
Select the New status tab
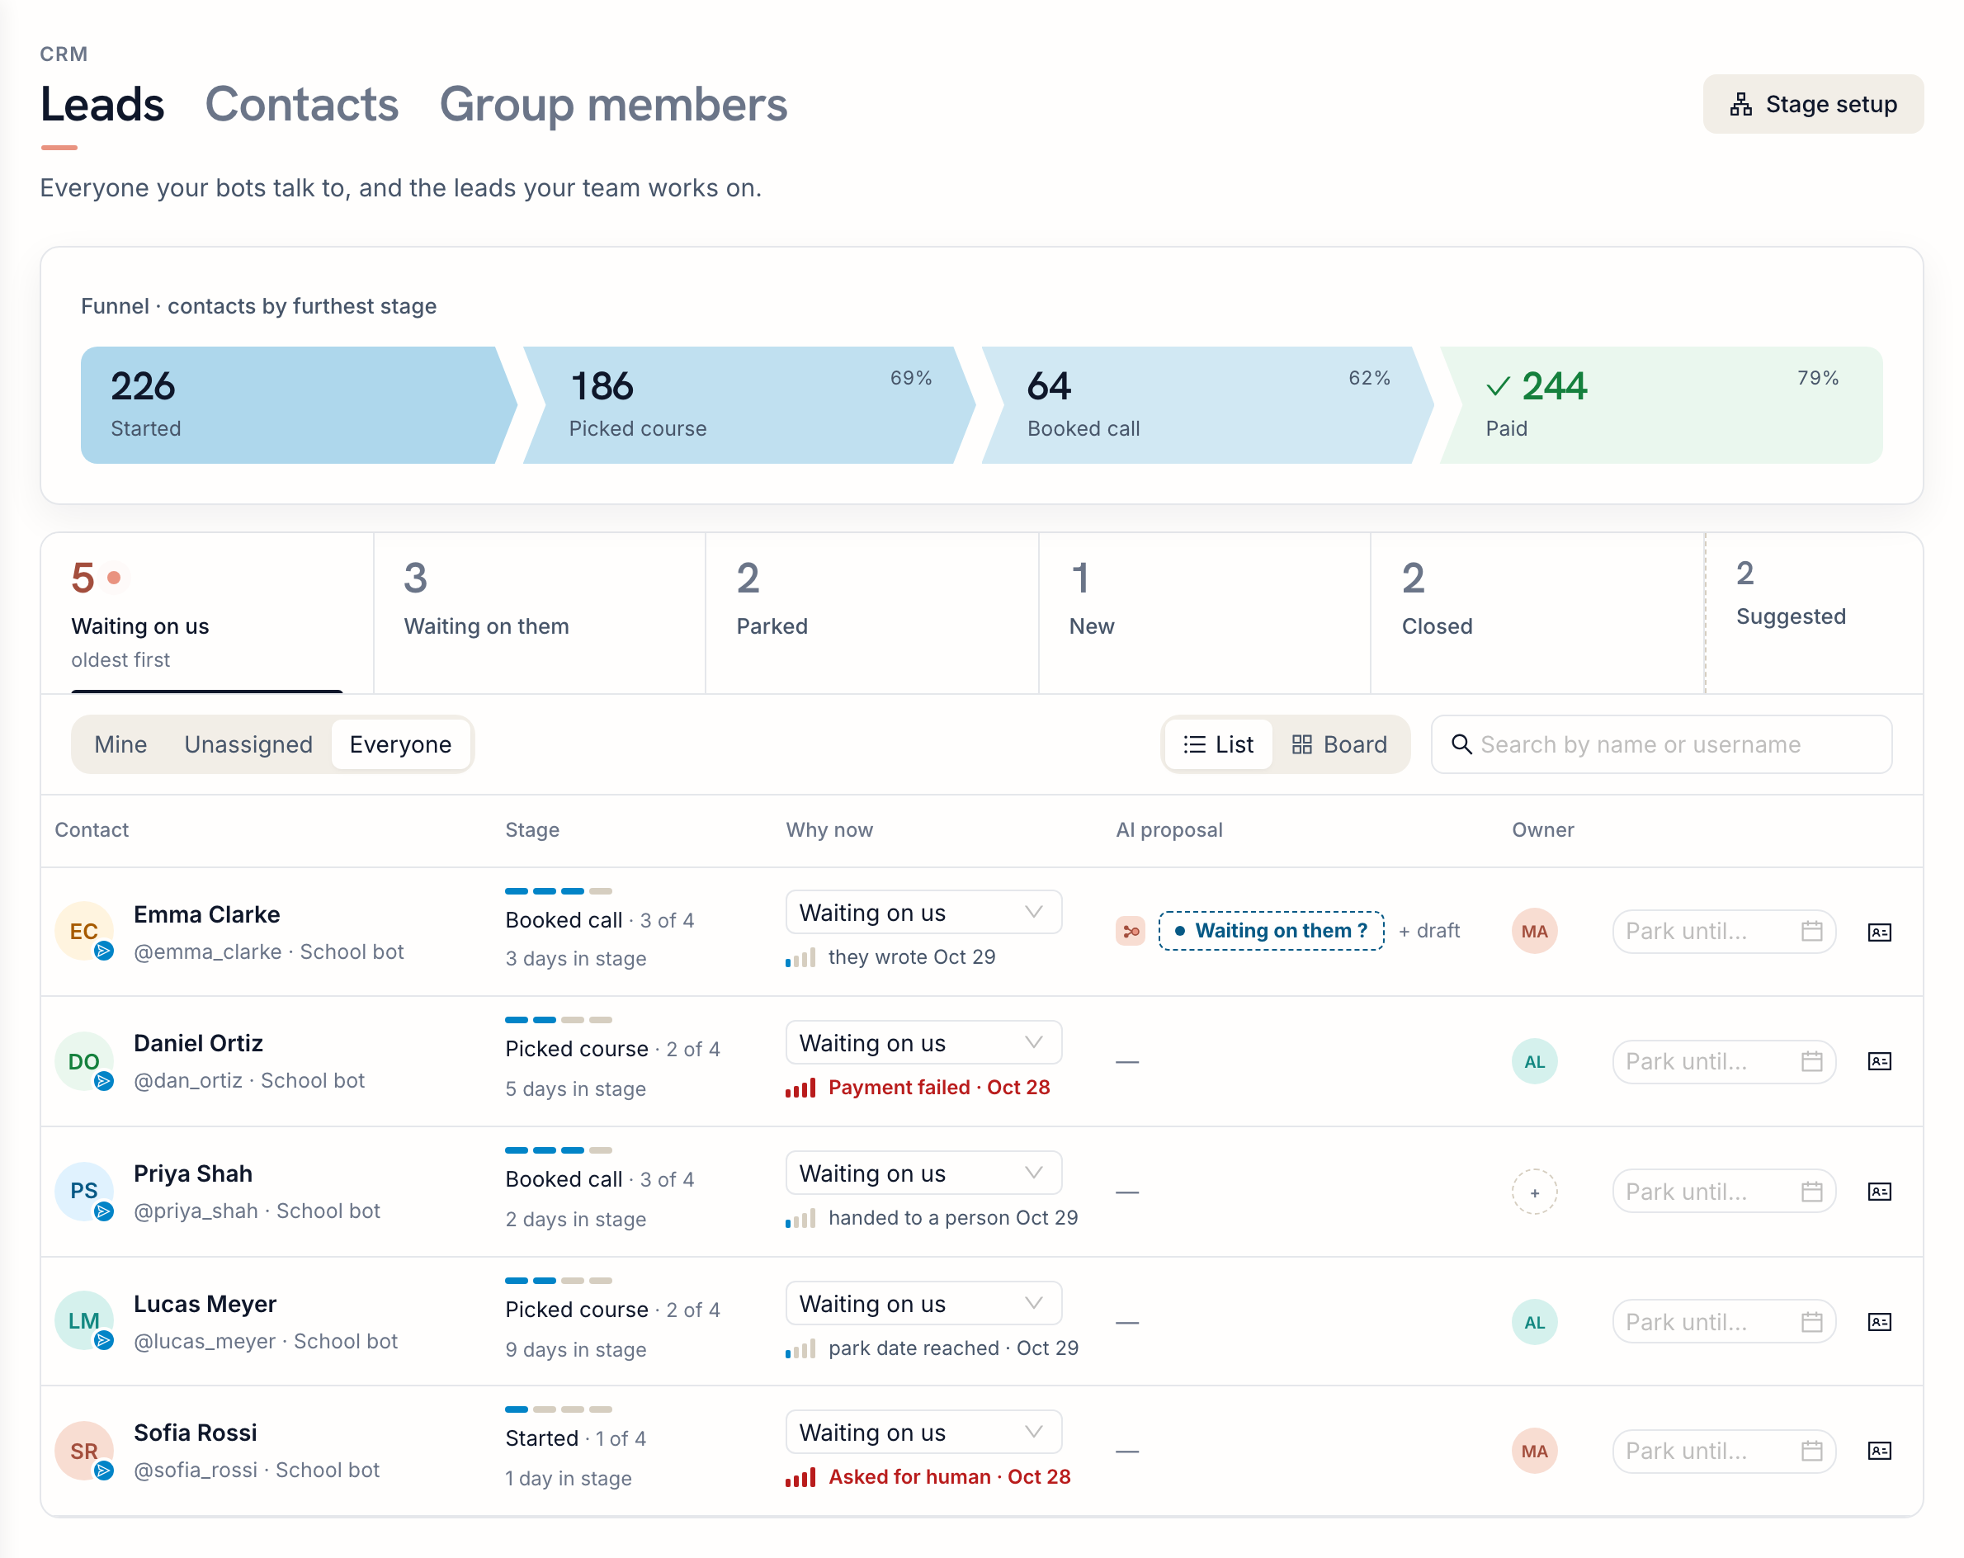click(1204, 613)
